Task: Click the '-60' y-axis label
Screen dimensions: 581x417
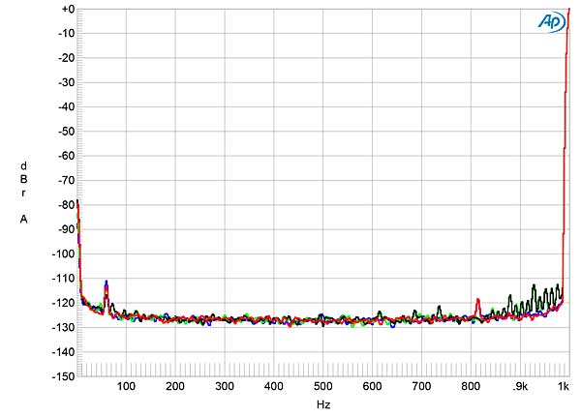Action: (66, 156)
